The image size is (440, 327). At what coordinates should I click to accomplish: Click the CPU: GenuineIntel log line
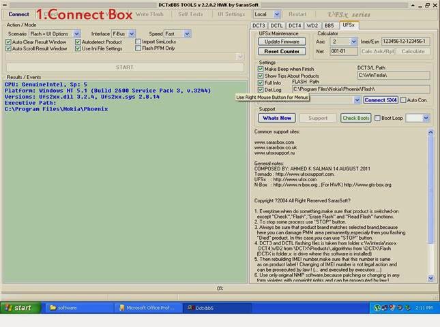coord(46,84)
